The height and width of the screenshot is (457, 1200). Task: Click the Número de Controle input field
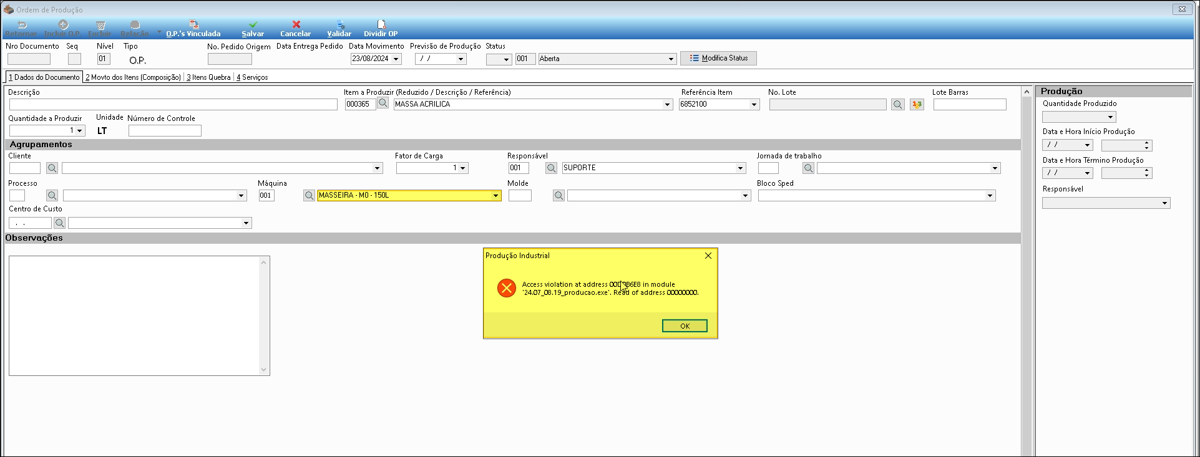pyautogui.click(x=165, y=131)
